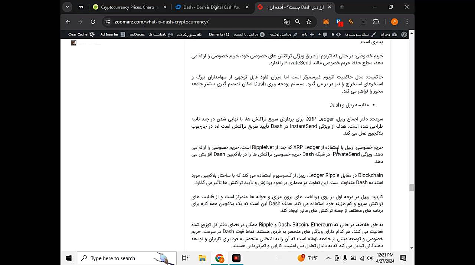Open the Wi-Fi network tray icon
Screen dimensions: 475x265
click(362, 258)
